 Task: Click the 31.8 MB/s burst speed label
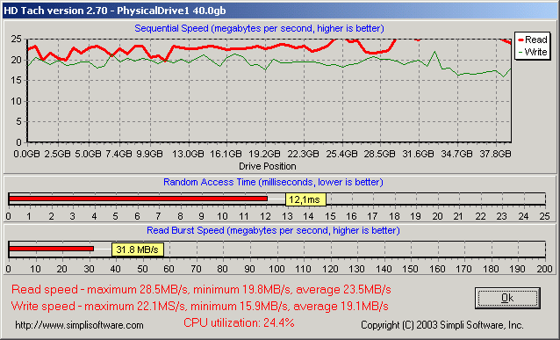pyautogui.click(x=138, y=250)
